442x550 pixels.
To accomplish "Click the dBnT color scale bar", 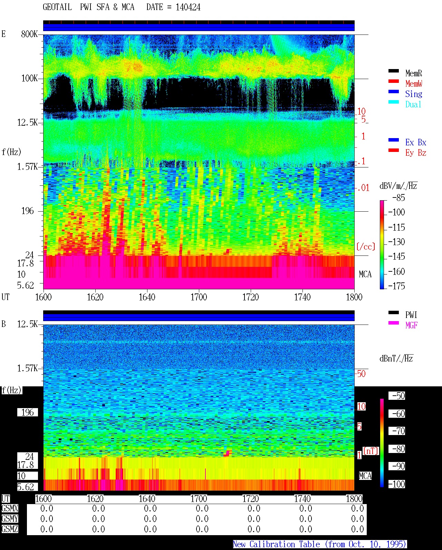I will 382,443.
